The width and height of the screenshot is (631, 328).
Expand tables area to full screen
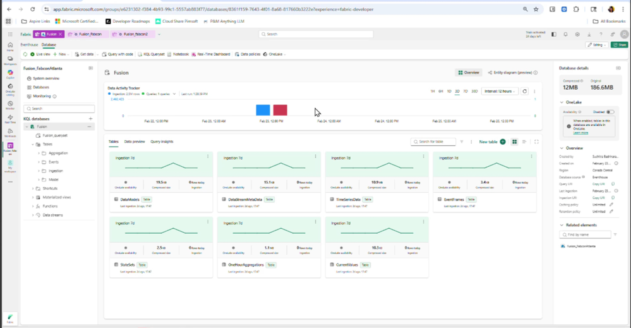click(536, 142)
